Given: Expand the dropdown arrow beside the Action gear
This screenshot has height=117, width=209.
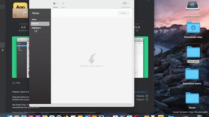Looking at the screenshot, I should (x=57, y=4).
